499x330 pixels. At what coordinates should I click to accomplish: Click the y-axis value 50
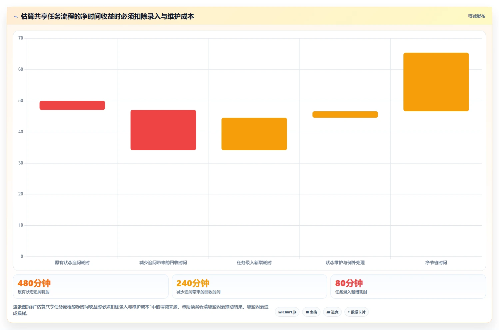pyautogui.click(x=21, y=101)
